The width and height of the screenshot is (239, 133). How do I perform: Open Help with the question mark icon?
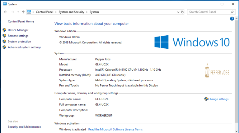232,19
